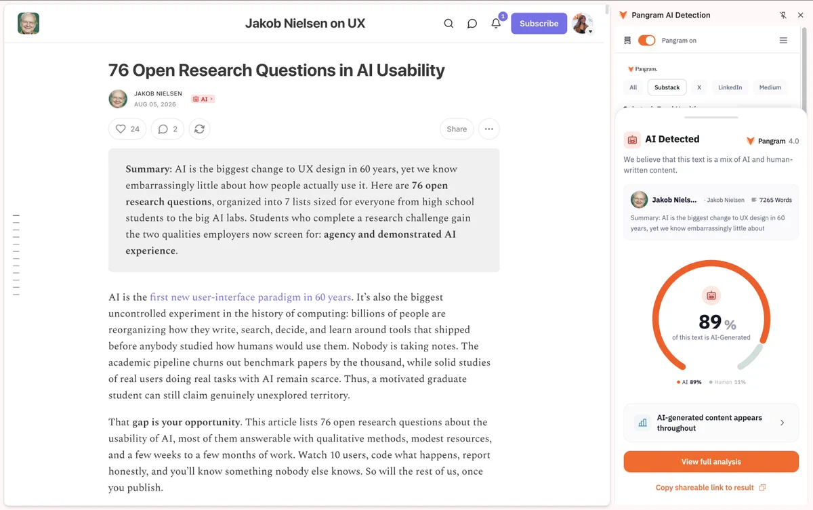Share the article
Screen dimensions: 813x510
(457, 129)
